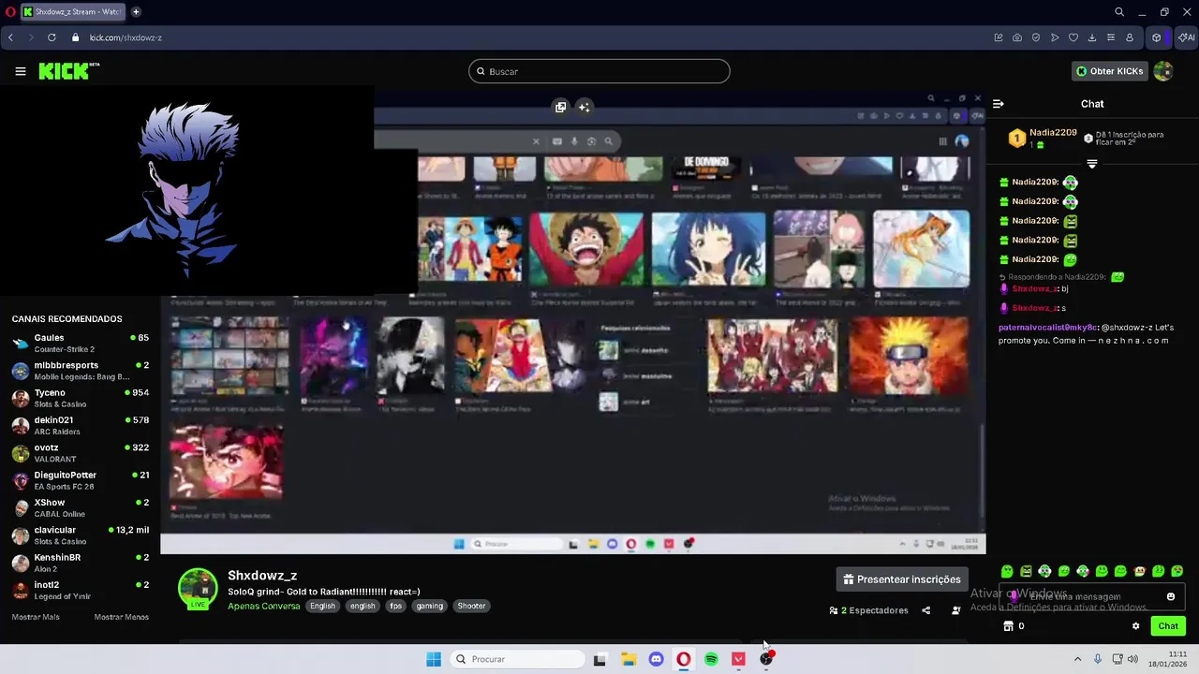The image size is (1199, 674).
Task: Open Opera easy setup sliders icon
Action: click(x=1111, y=37)
